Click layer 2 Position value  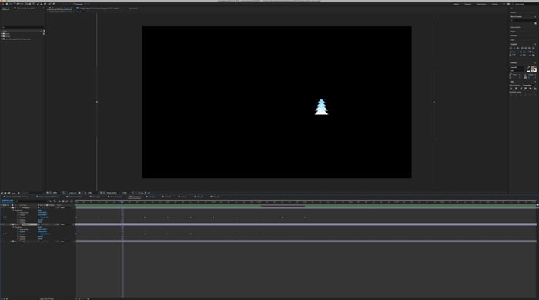(42, 231)
